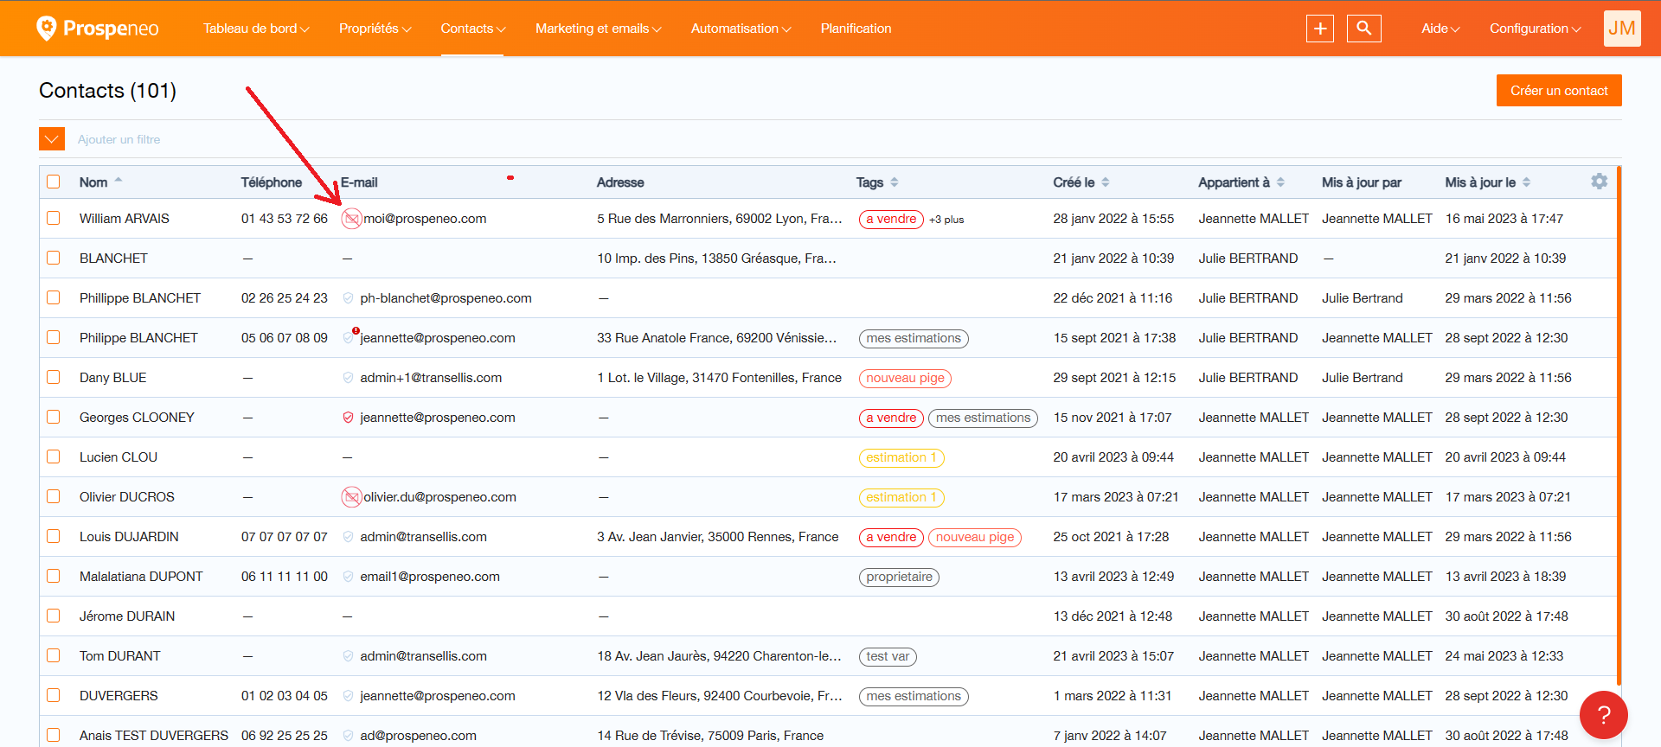Click the email status icon for Dany BLUE
Image resolution: width=1661 pixels, height=747 pixels.
(348, 378)
